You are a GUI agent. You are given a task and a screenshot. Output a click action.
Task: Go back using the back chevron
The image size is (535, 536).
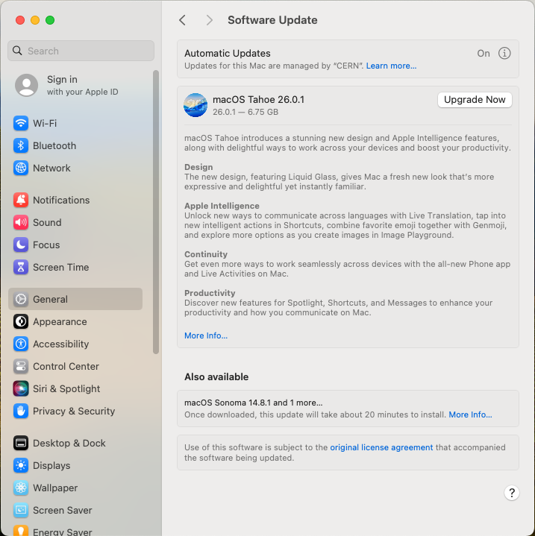pyautogui.click(x=183, y=20)
